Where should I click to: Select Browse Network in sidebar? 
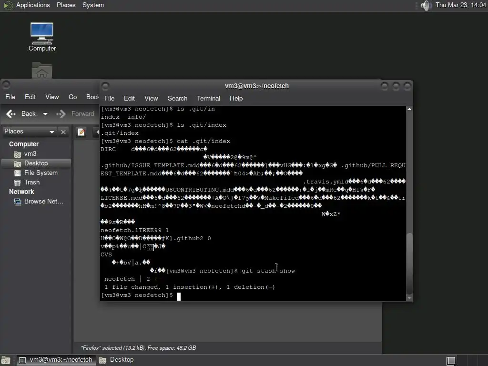click(39, 202)
